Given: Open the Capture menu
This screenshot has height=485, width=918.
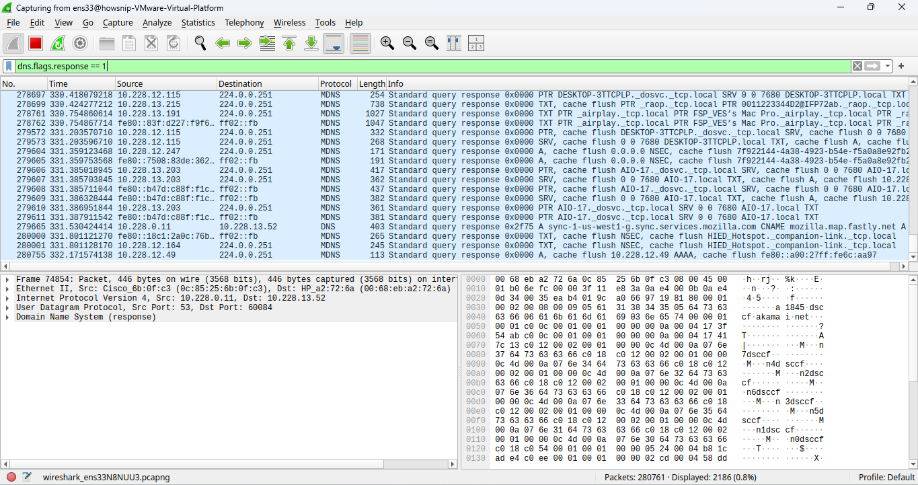Looking at the screenshot, I should [x=118, y=22].
